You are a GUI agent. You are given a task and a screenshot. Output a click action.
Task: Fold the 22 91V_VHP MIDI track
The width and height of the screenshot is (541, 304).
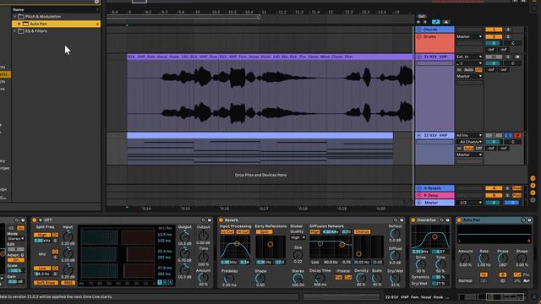pyautogui.click(x=419, y=135)
